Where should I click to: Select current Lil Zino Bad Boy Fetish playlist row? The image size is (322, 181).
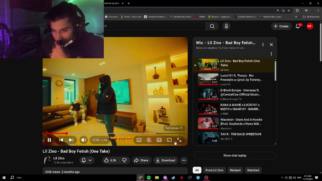tap(233, 65)
